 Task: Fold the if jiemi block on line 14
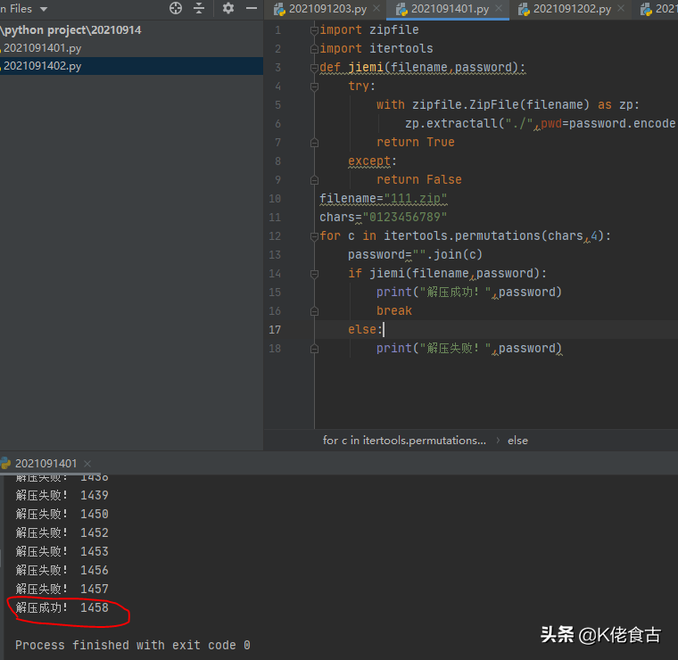(313, 274)
